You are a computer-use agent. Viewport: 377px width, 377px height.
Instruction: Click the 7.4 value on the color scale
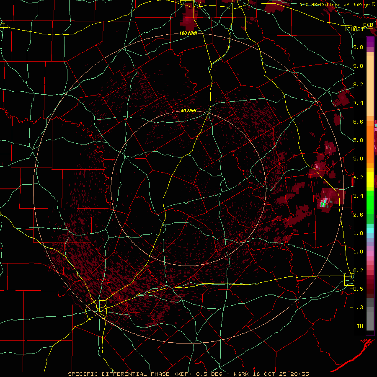pyautogui.click(x=358, y=103)
